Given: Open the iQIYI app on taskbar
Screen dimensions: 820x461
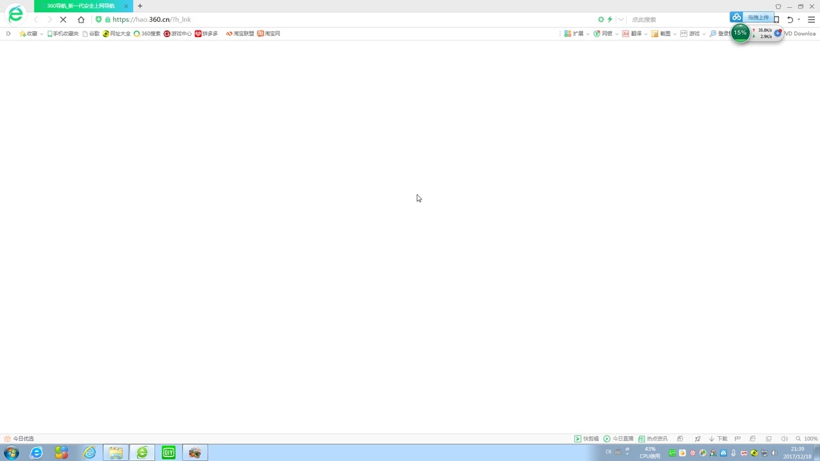Looking at the screenshot, I should pyautogui.click(x=168, y=453).
